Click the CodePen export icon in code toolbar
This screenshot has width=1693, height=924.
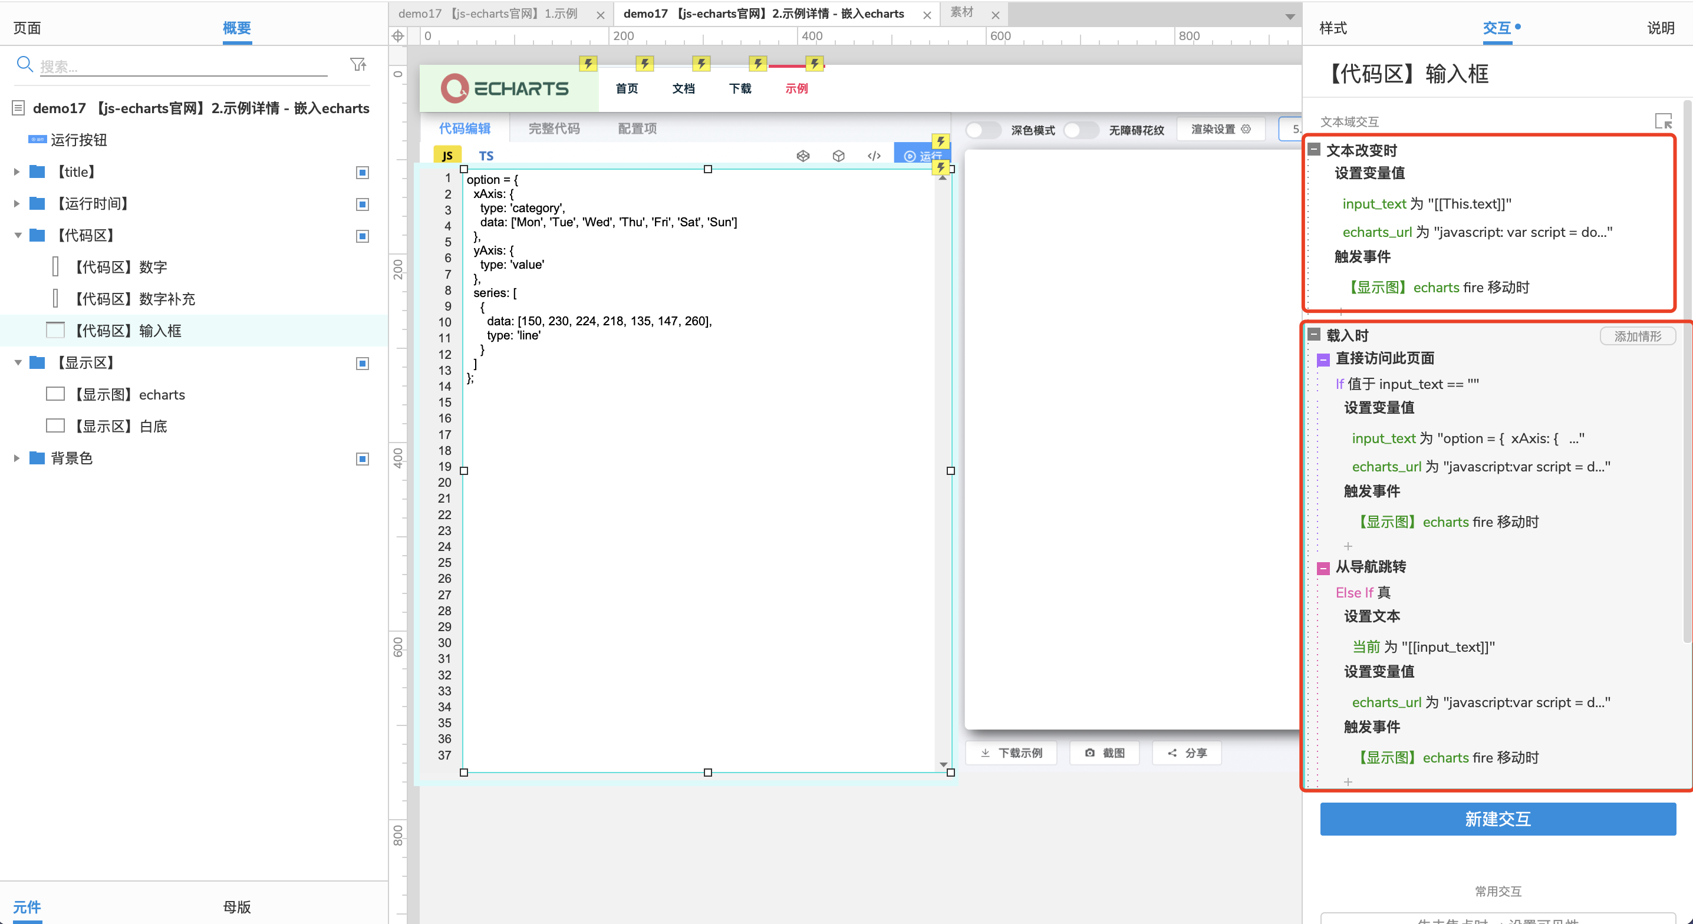(802, 156)
